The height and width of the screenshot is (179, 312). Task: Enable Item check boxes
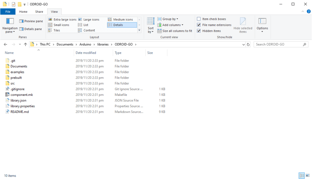click(199, 19)
